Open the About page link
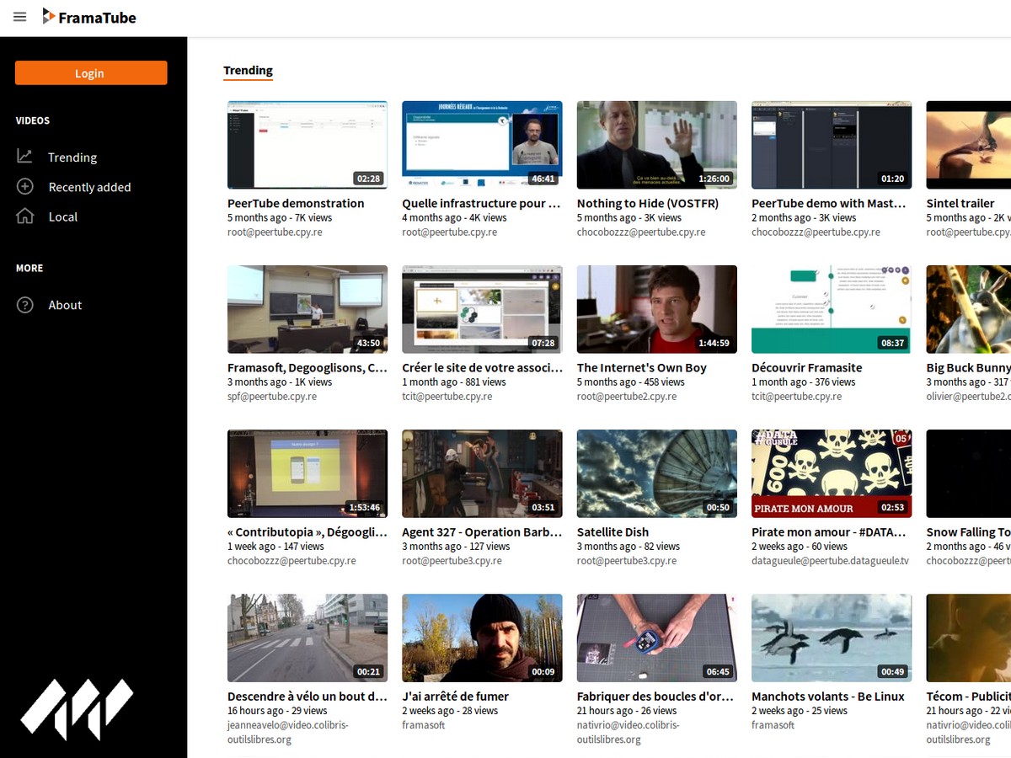 65,305
